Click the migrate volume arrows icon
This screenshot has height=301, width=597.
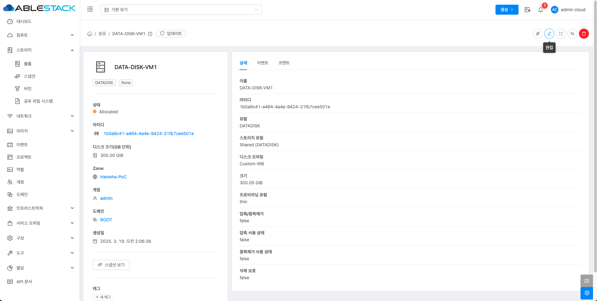[572, 34]
